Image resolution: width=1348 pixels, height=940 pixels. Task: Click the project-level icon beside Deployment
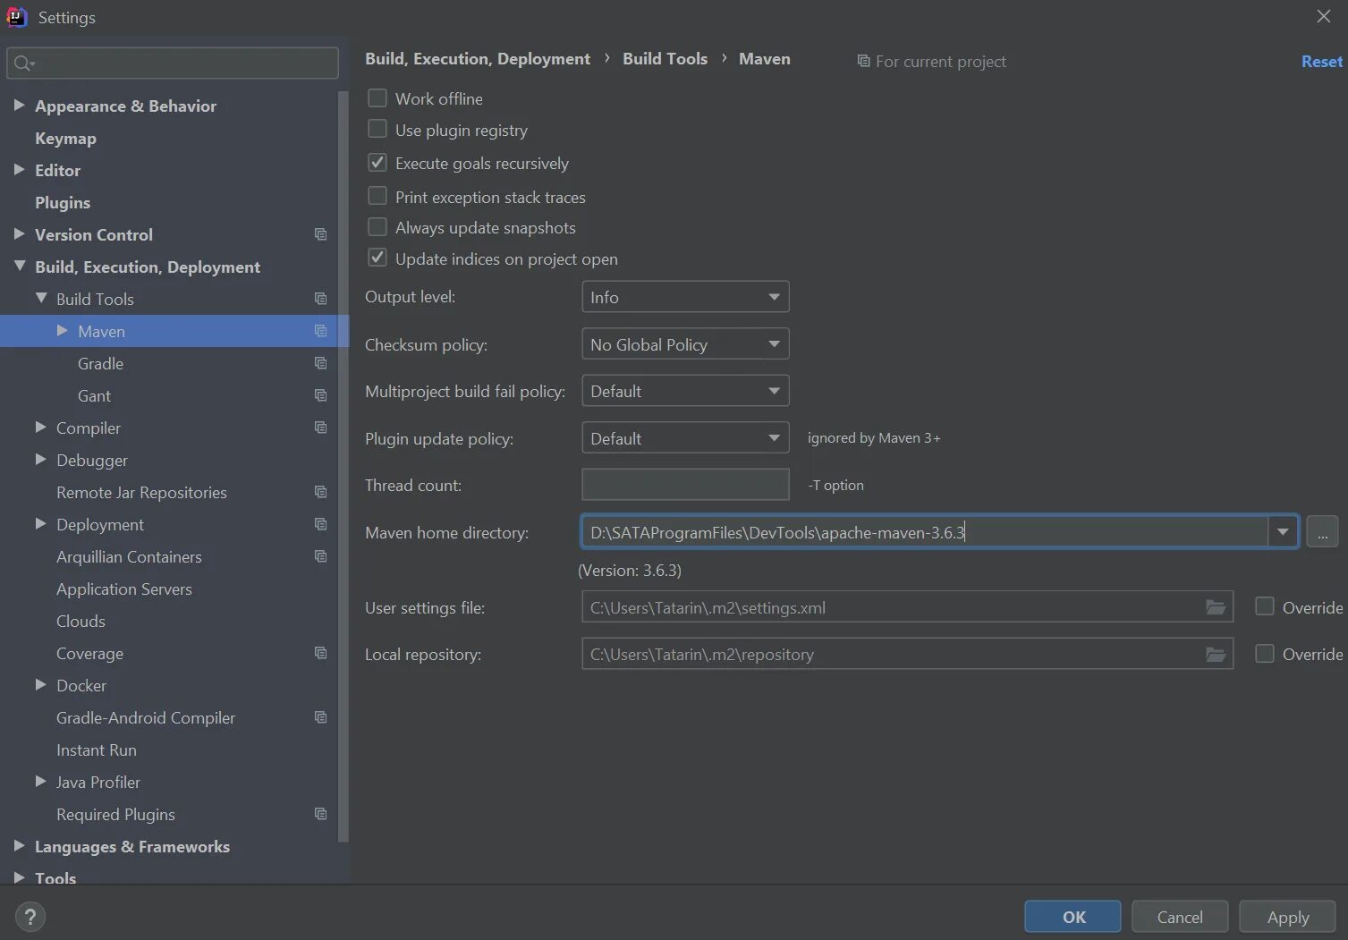(x=320, y=524)
